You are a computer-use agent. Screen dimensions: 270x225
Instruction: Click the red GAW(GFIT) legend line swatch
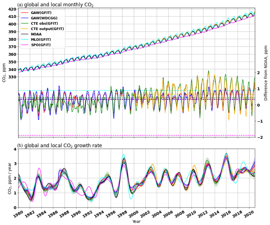click(25, 13)
